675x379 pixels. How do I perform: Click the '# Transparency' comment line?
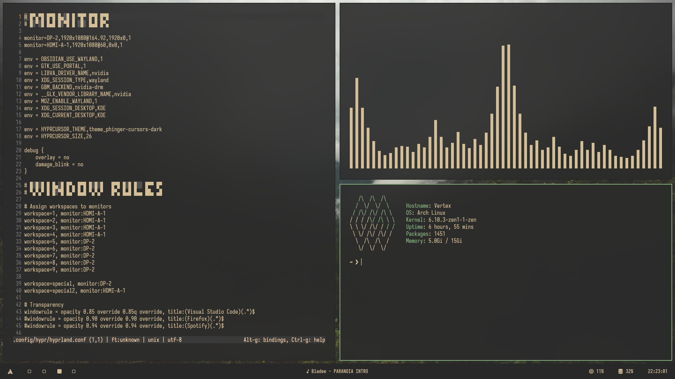coord(44,305)
